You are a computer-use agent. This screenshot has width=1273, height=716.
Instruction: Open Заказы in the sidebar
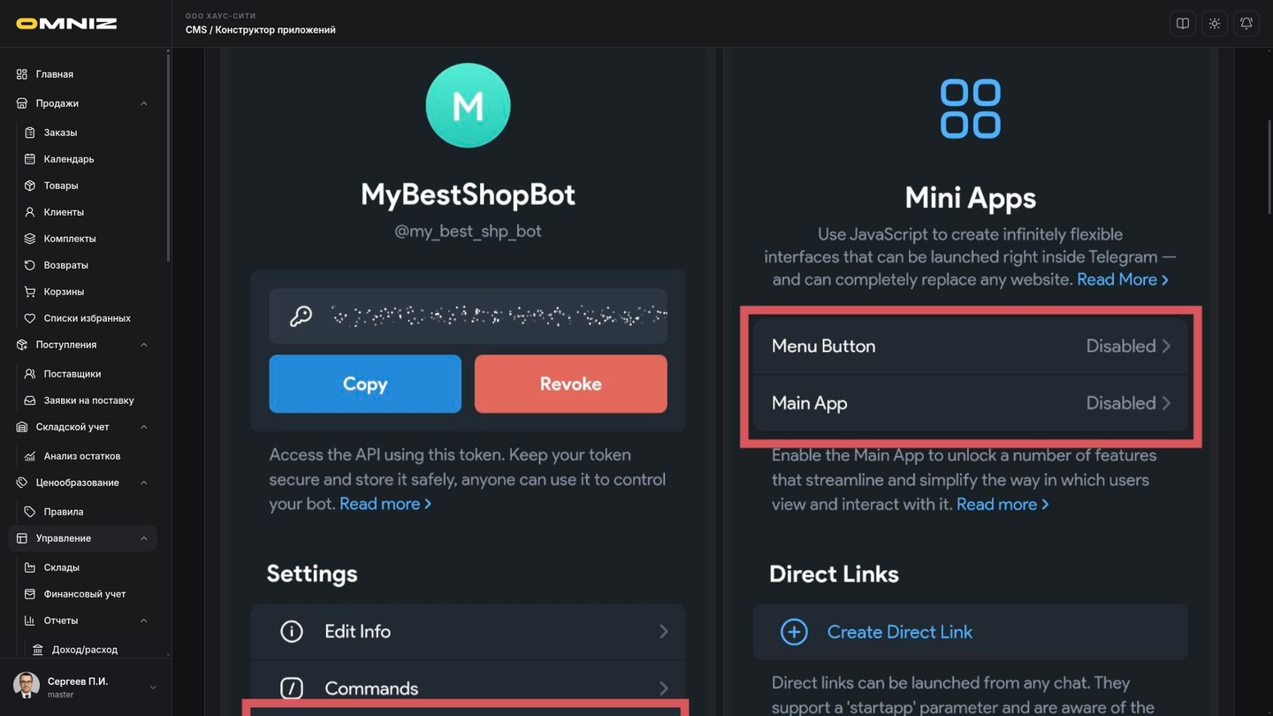coord(60,133)
